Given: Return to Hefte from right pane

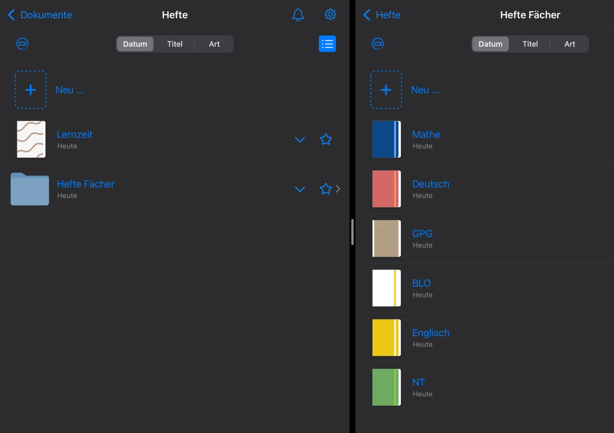Looking at the screenshot, I should point(382,15).
